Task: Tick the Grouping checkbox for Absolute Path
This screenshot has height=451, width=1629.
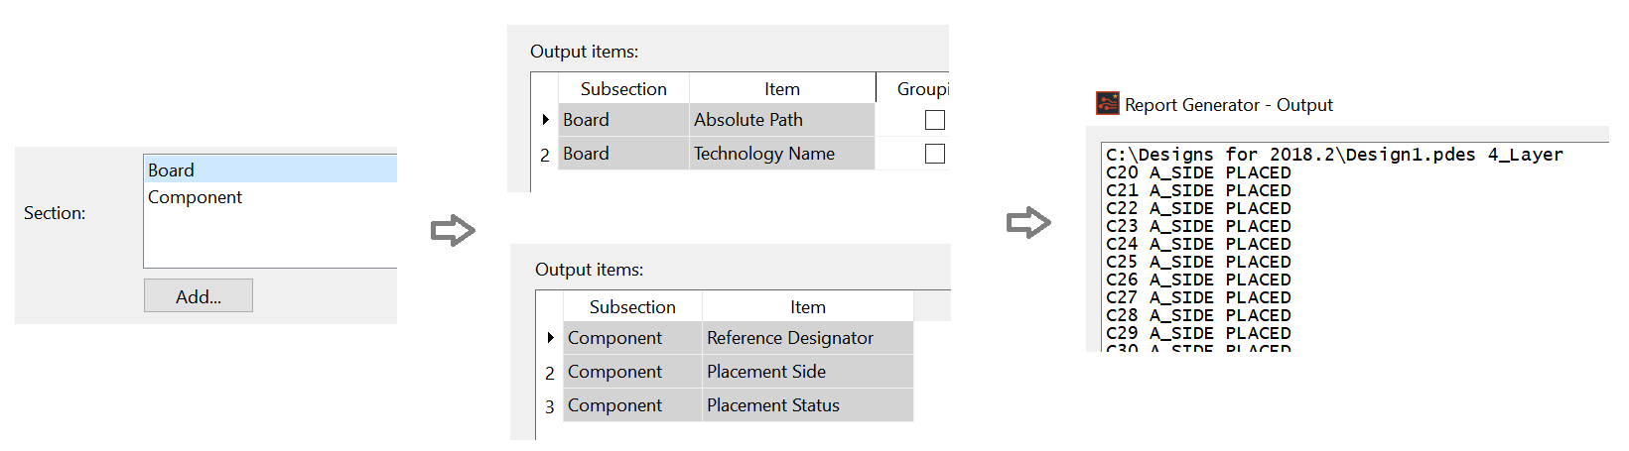Action: (934, 120)
